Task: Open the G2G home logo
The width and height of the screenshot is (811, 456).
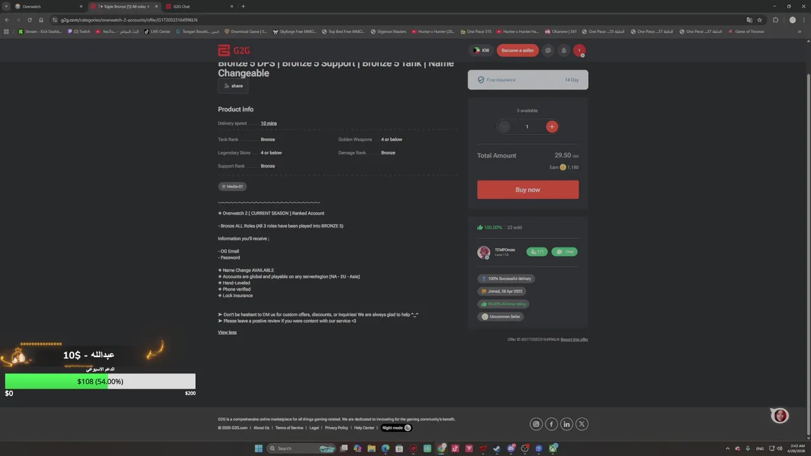Action: point(233,51)
